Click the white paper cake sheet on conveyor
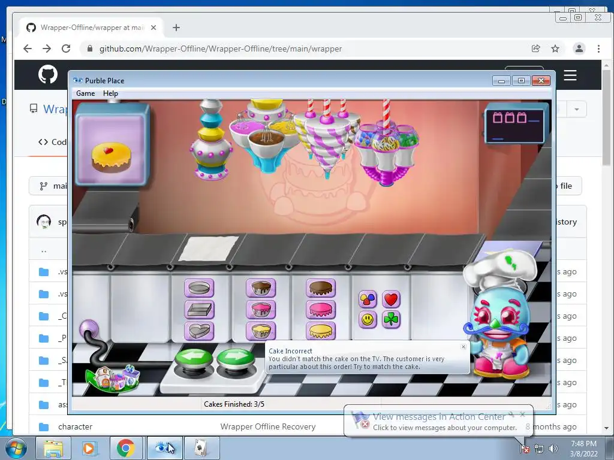The height and width of the screenshot is (460, 614). [x=208, y=248]
